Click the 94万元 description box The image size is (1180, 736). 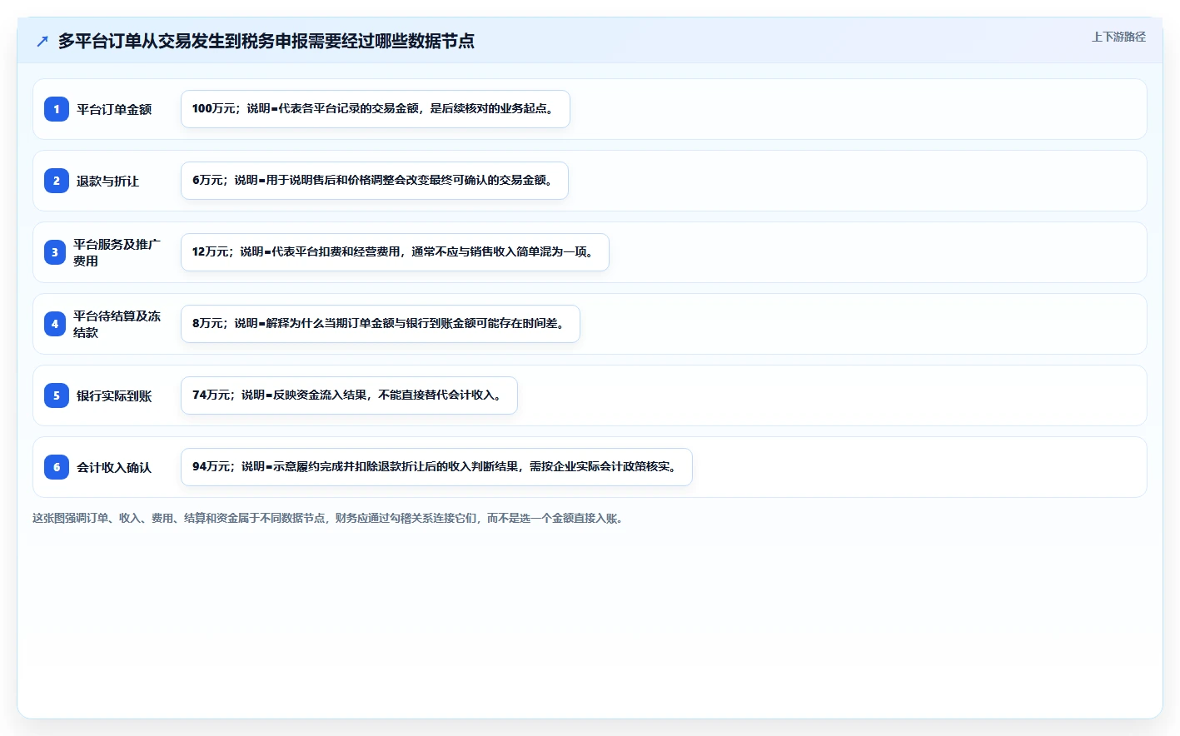436,467
